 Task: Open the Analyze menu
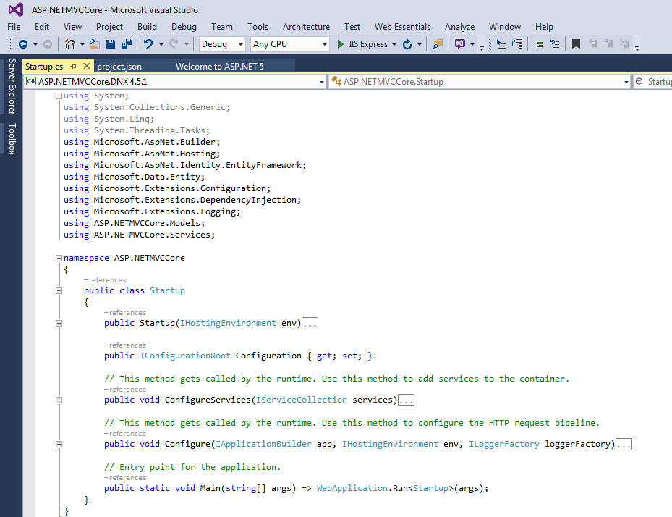pos(459,27)
